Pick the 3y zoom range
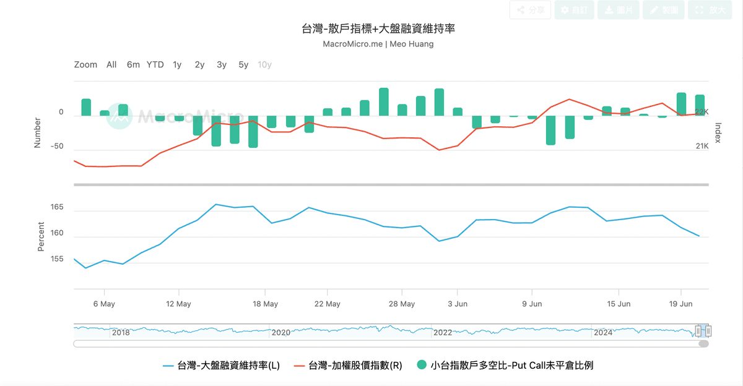743x386 pixels. pos(222,64)
